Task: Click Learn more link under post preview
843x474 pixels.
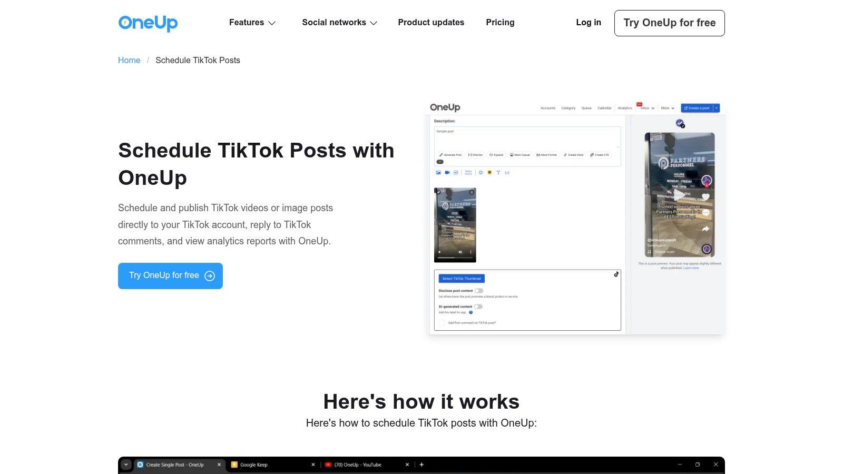Action: click(x=691, y=268)
